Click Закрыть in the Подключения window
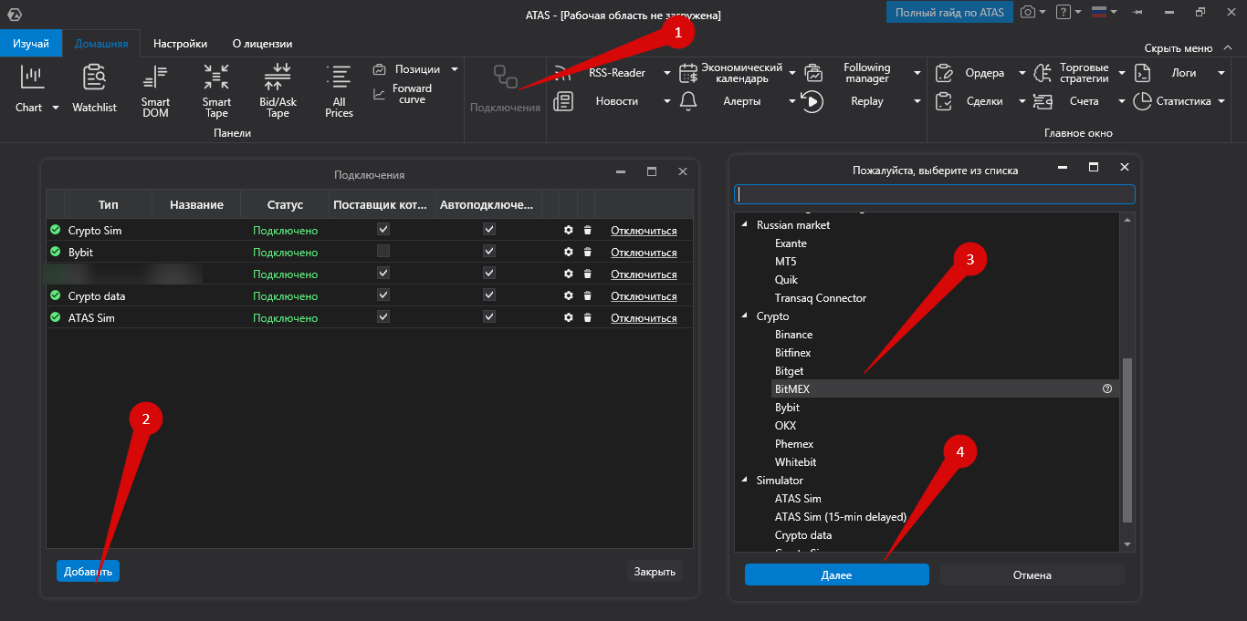 click(x=655, y=571)
